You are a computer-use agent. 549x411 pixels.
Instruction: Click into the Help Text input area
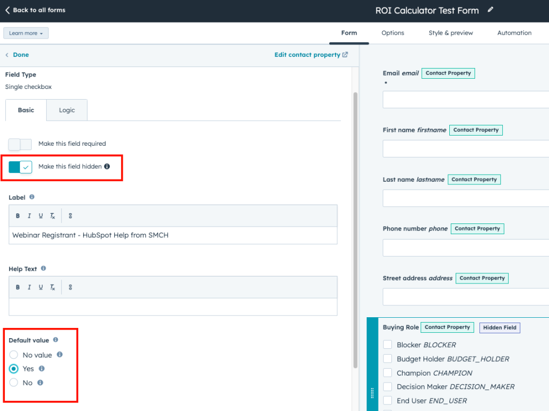(x=173, y=307)
